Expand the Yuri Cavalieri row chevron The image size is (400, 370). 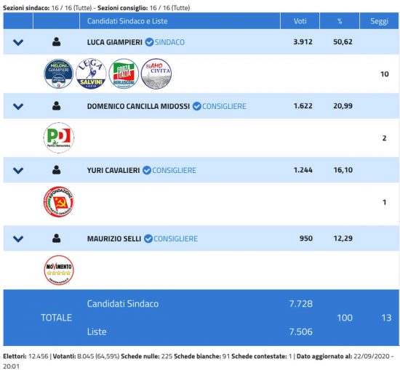coord(18,170)
